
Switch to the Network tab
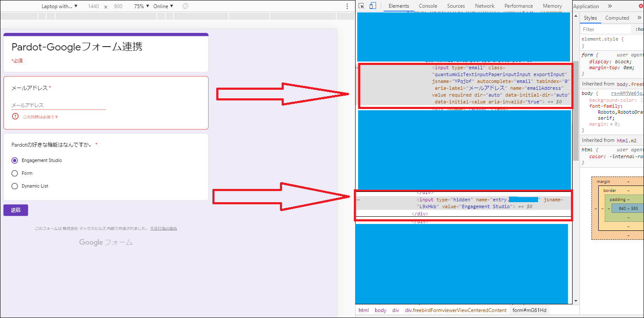(485, 6)
